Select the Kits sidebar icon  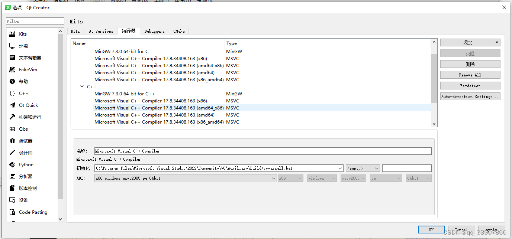pos(22,34)
